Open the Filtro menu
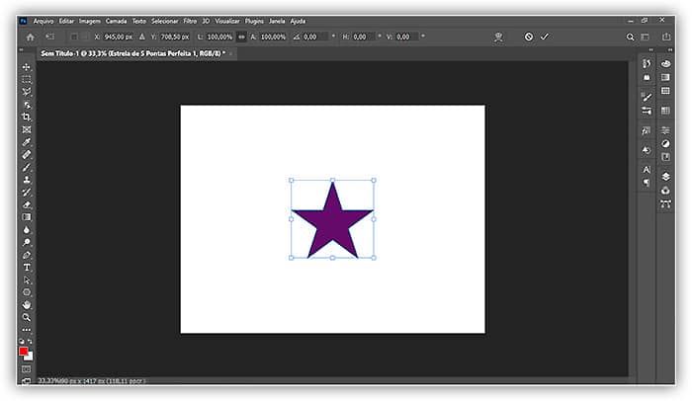Image resolution: width=692 pixels, height=401 pixels. point(188,20)
